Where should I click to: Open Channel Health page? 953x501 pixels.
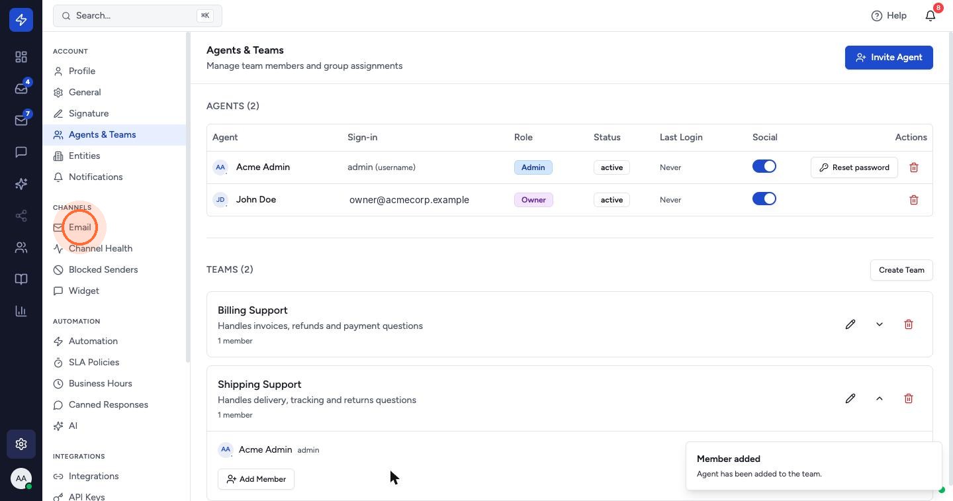pyautogui.click(x=114, y=248)
